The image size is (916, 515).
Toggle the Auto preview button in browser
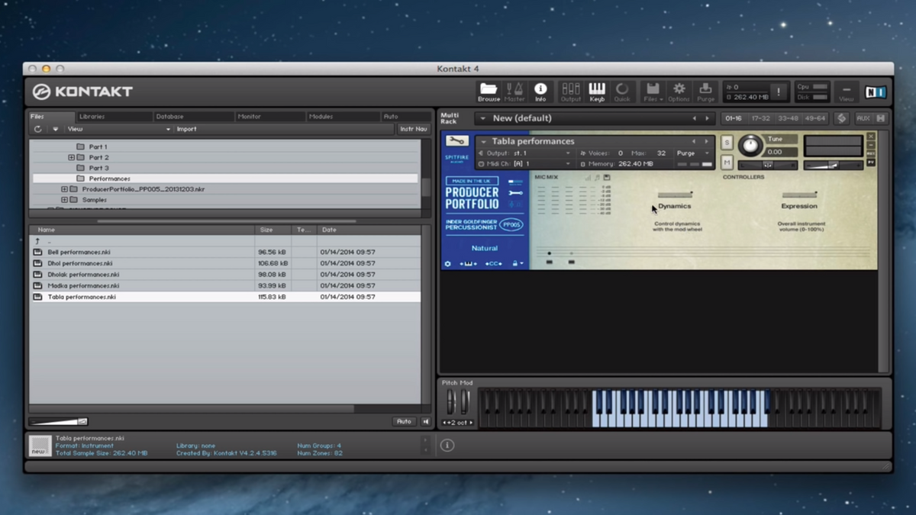click(x=404, y=421)
